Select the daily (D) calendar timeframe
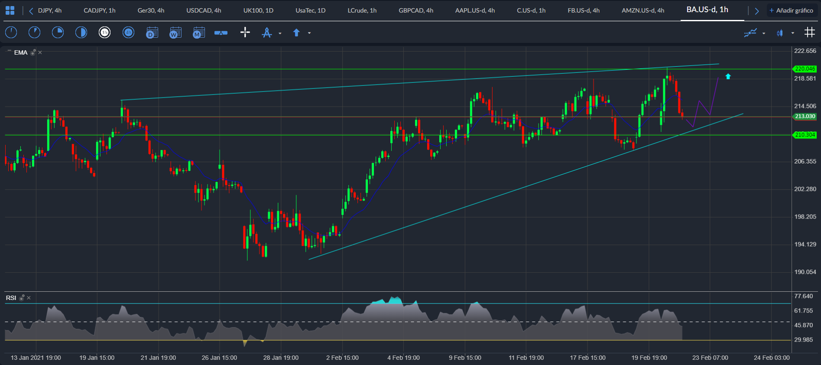Viewport: 821px width, 365px height. click(152, 33)
